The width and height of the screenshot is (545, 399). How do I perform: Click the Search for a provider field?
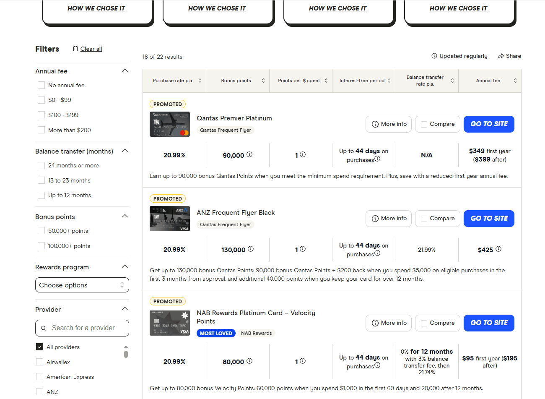(x=82, y=328)
